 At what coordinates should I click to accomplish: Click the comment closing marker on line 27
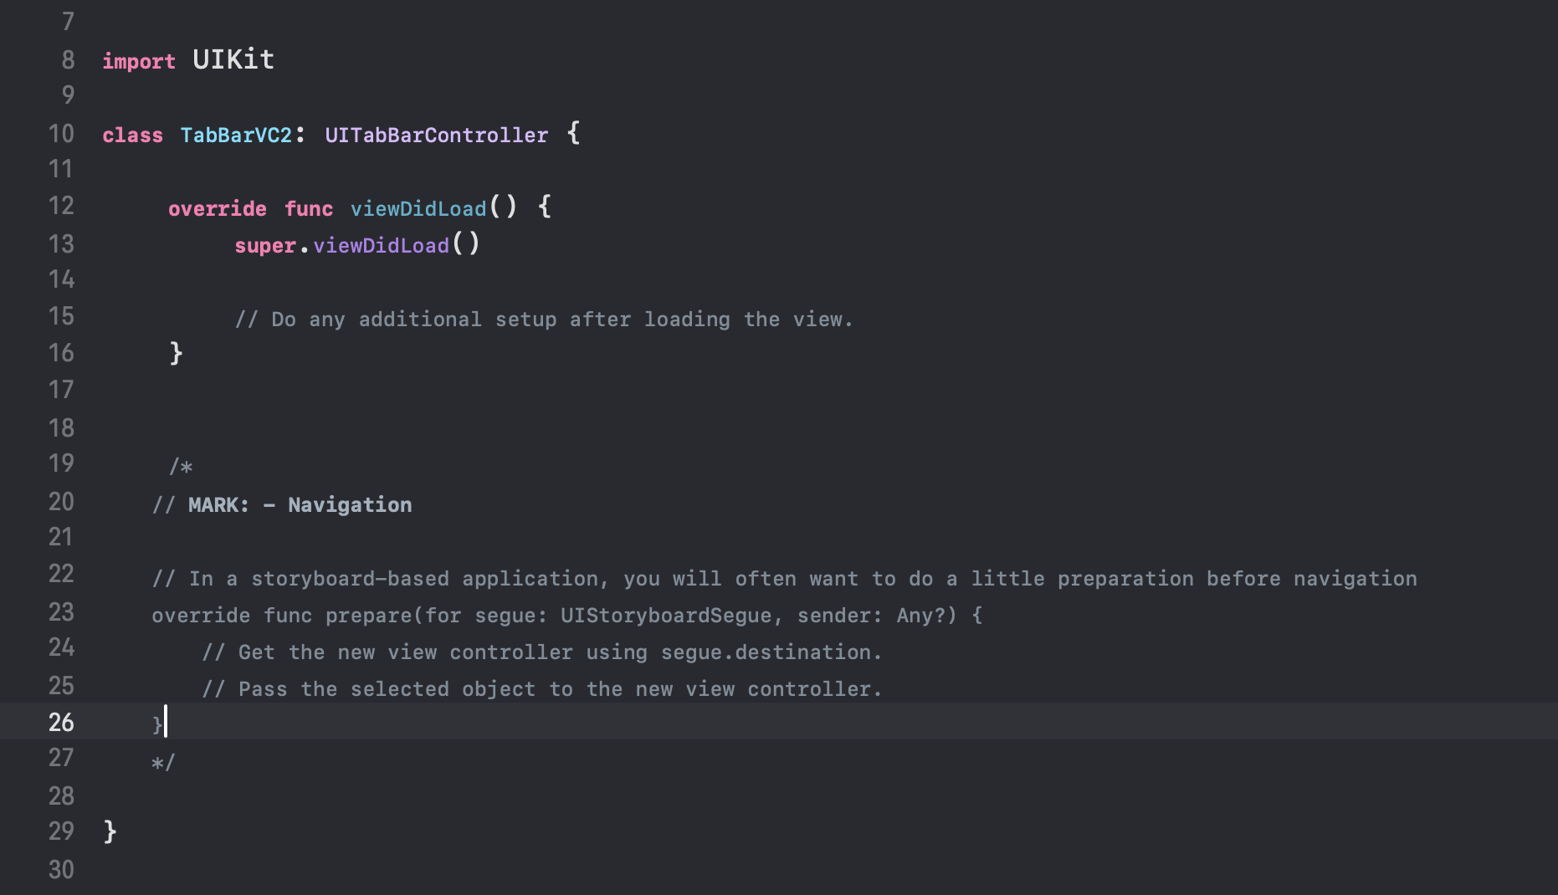(x=163, y=762)
